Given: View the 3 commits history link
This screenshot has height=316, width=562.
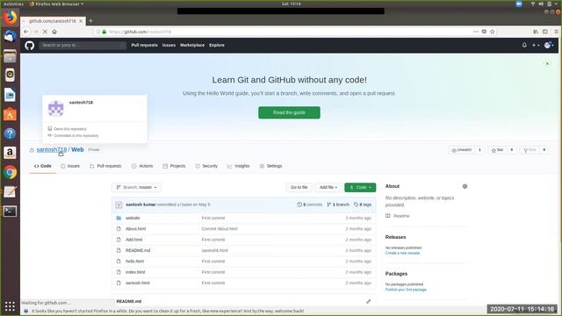Looking at the screenshot, I should coord(310,205).
